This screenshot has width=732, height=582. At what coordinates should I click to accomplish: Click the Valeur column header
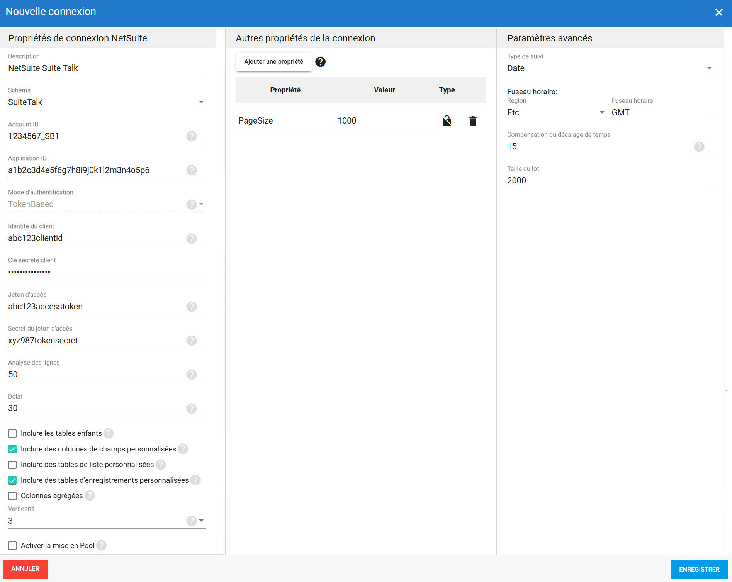click(384, 90)
